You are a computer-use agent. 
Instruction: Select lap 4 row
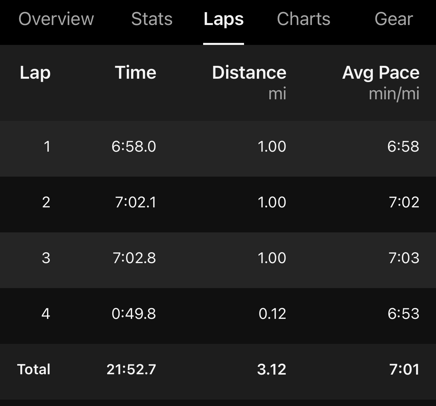[x=218, y=316]
